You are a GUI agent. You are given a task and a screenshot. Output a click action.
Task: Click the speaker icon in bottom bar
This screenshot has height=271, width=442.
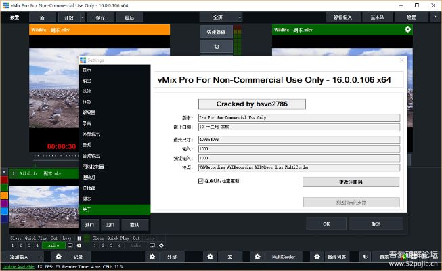[x=365, y=257]
